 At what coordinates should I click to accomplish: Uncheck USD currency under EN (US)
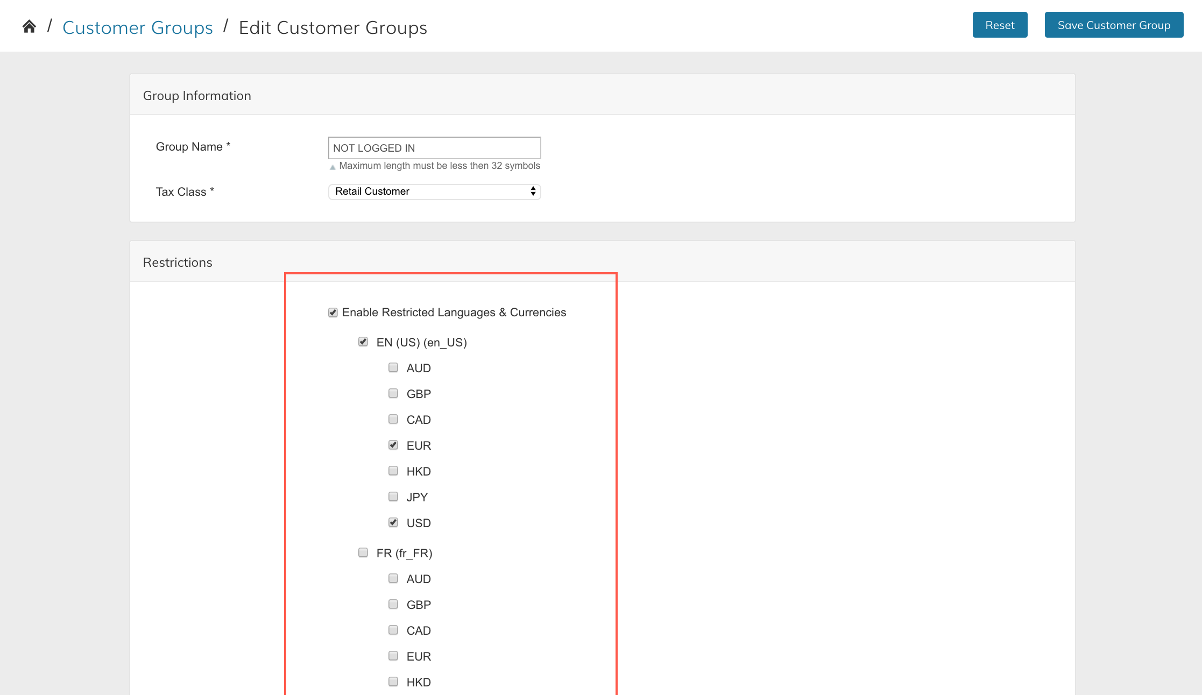[393, 522]
